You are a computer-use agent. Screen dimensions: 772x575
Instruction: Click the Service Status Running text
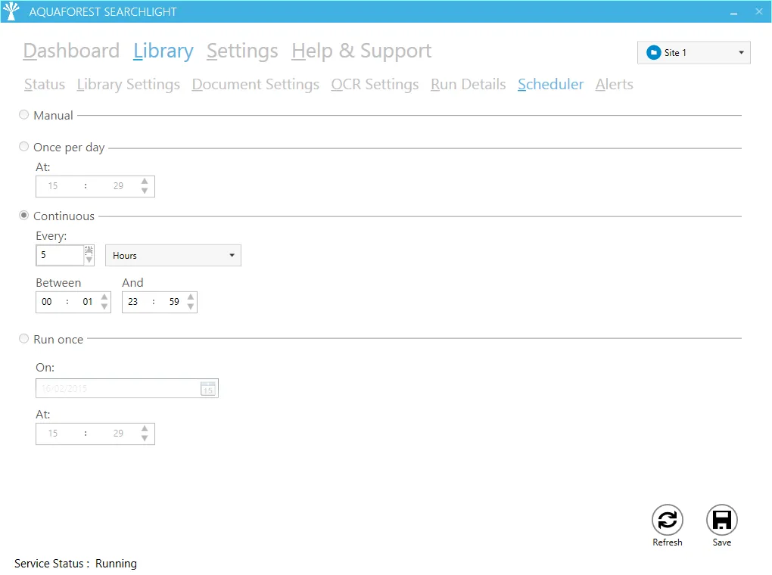[76, 563]
